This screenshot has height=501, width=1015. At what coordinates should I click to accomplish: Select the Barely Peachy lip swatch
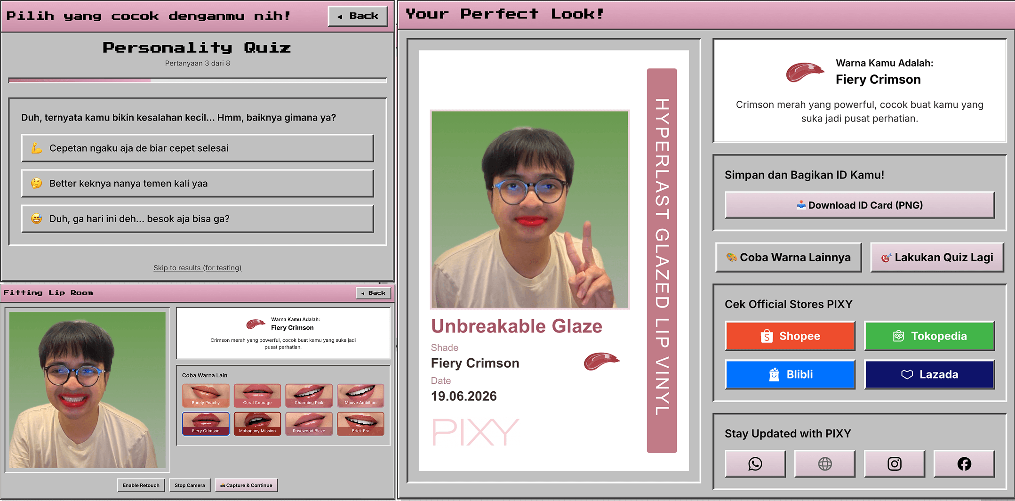(206, 396)
